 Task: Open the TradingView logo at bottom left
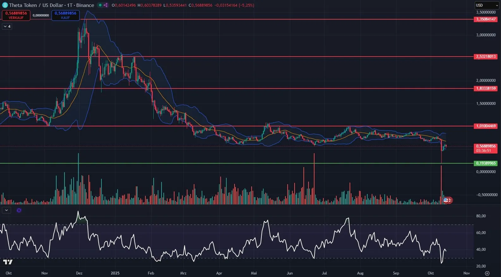(8, 262)
